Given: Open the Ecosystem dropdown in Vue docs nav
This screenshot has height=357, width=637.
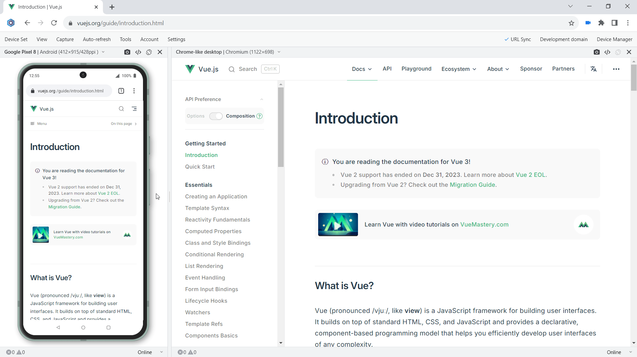Looking at the screenshot, I should 459,69.
